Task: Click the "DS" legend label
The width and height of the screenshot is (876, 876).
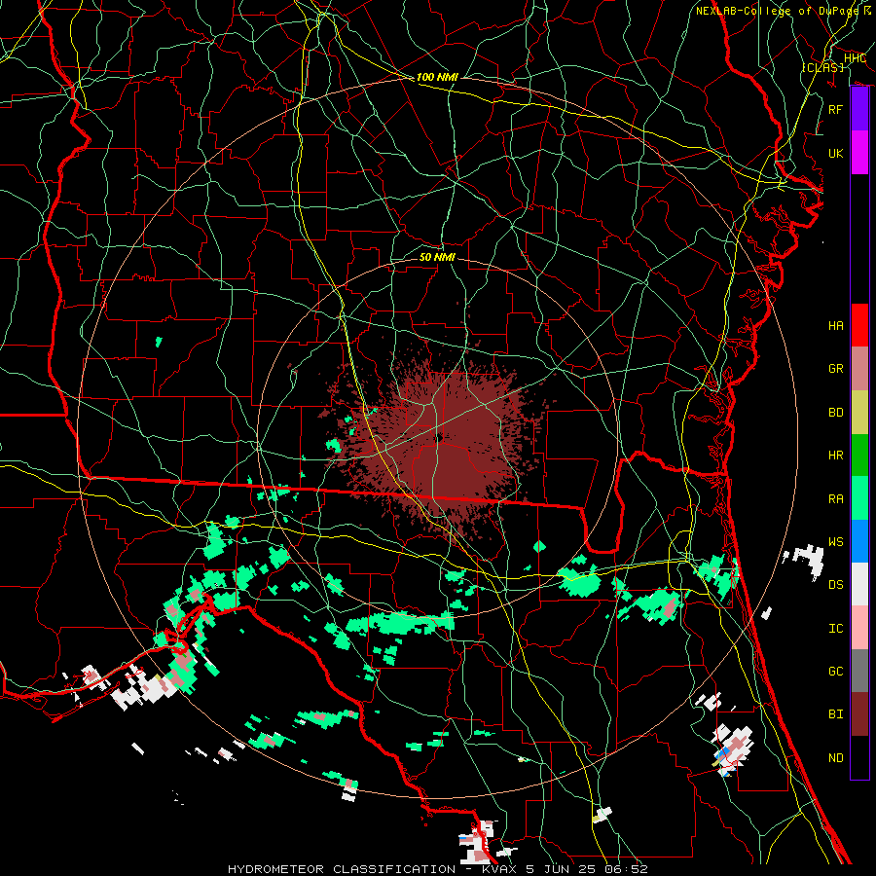Action: click(x=835, y=585)
